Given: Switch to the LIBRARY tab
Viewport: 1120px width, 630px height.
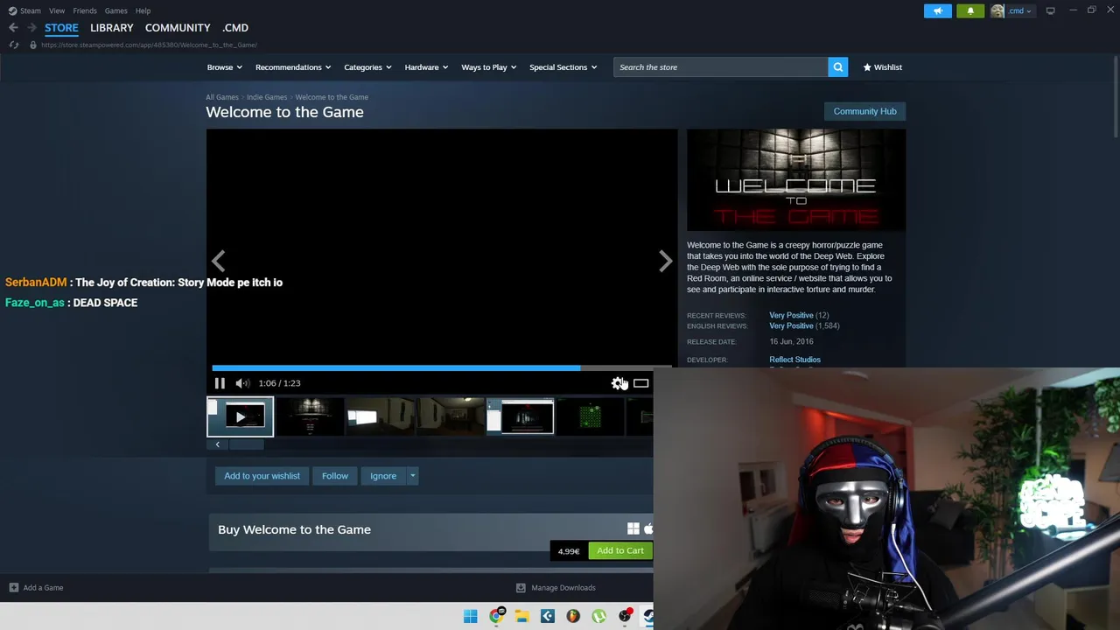Looking at the screenshot, I should [x=112, y=28].
